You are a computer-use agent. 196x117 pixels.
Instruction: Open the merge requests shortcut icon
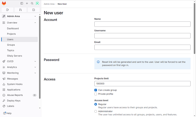click(21, 10)
